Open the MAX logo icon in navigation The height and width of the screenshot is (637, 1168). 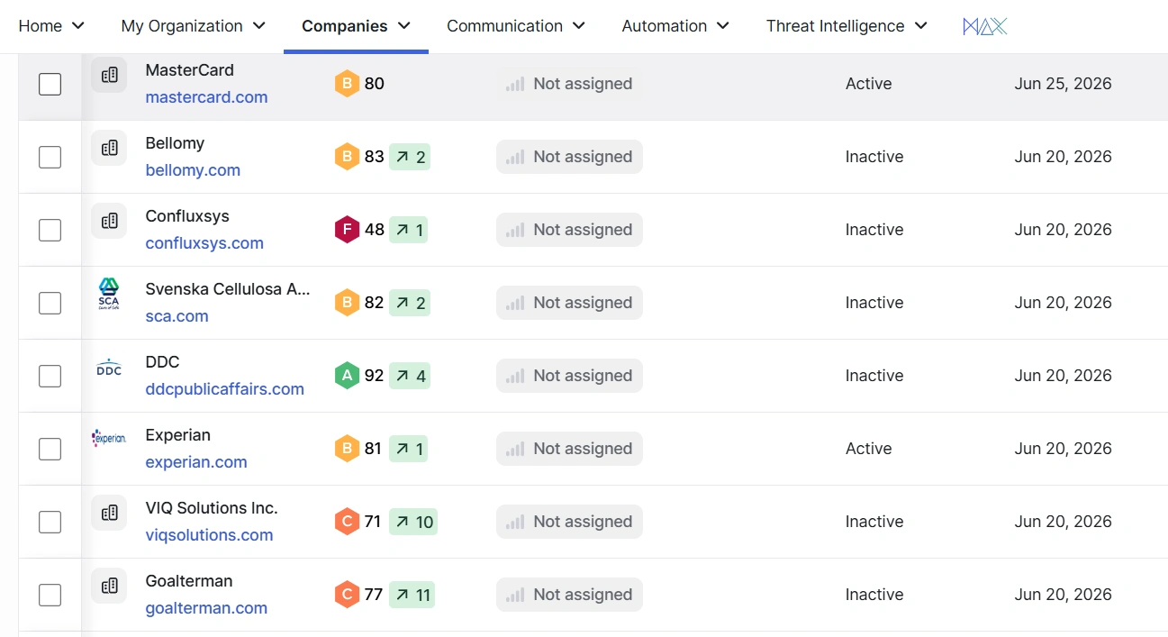pos(984,26)
